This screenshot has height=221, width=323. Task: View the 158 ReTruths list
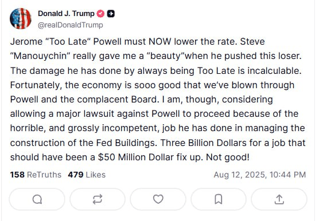[36, 175]
